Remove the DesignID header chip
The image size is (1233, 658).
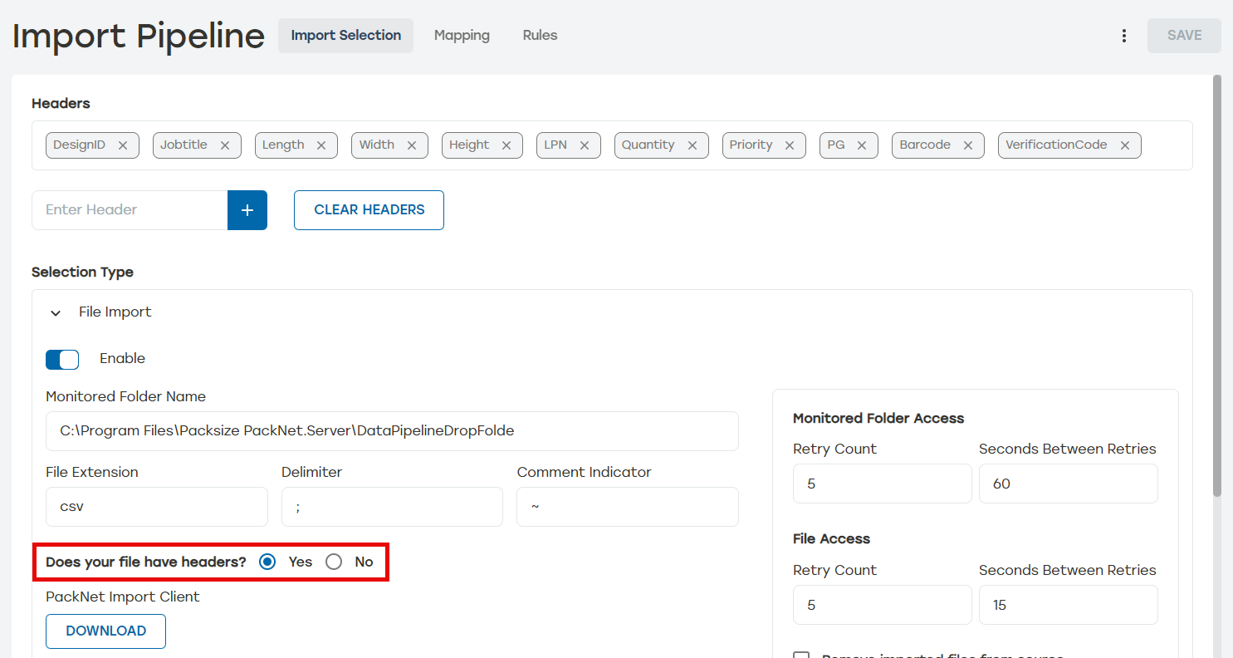click(x=123, y=145)
